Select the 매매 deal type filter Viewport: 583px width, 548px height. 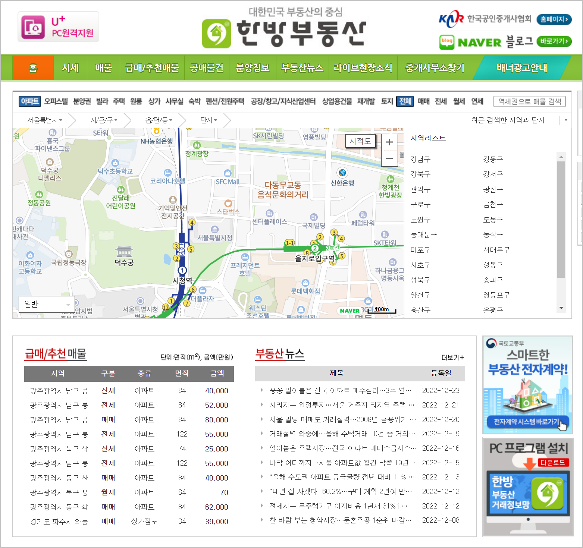tap(423, 101)
